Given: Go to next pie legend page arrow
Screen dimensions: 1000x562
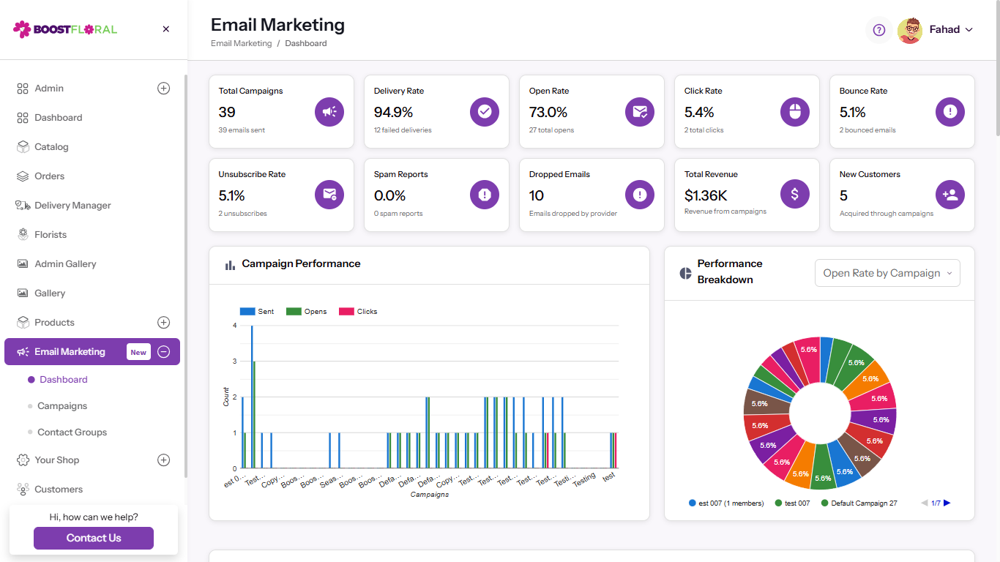Looking at the screenshot, I should [x=947, y=503].
